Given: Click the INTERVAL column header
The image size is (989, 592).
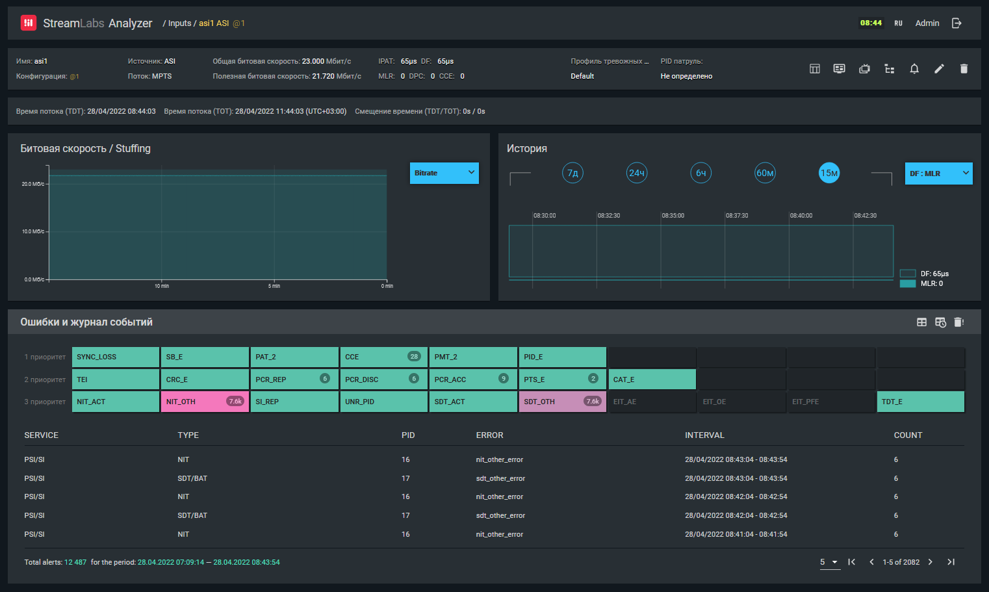Looking at the screenshot, I should coord(704,435).
